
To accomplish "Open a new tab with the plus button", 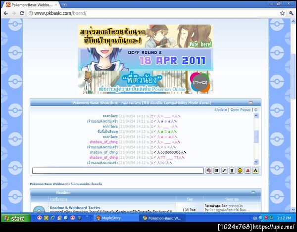I will coord(64,5).
